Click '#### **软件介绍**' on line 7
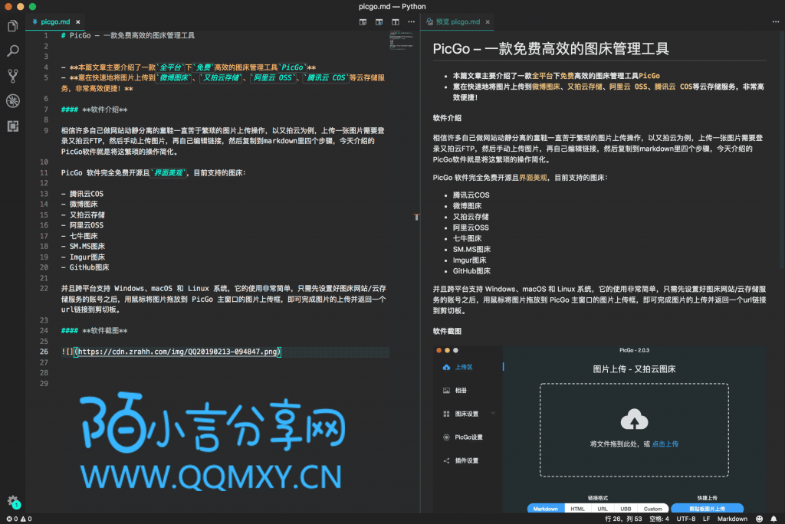The height and width of the screenshot is (524, 785). point(94,110)
